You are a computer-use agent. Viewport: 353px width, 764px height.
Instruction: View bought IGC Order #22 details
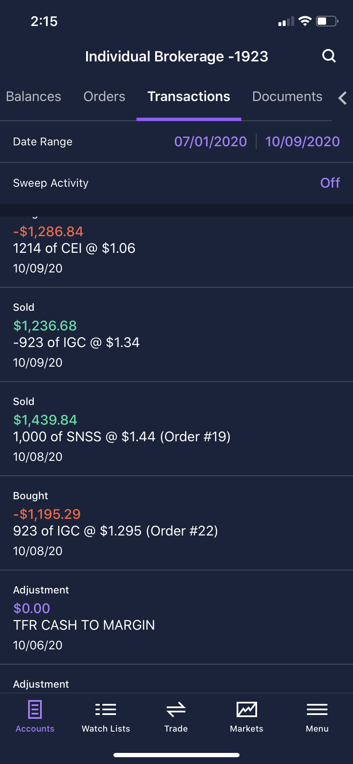(x=176, y=523)
